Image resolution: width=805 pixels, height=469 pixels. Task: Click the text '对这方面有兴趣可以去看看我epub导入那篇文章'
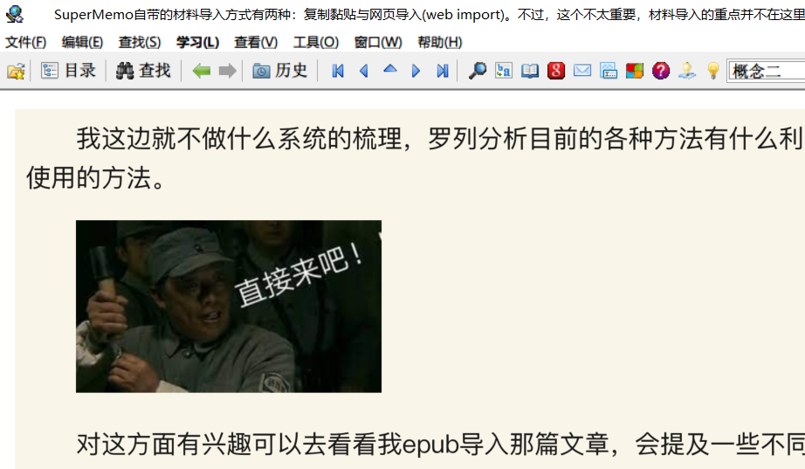[x=342, y=445]
